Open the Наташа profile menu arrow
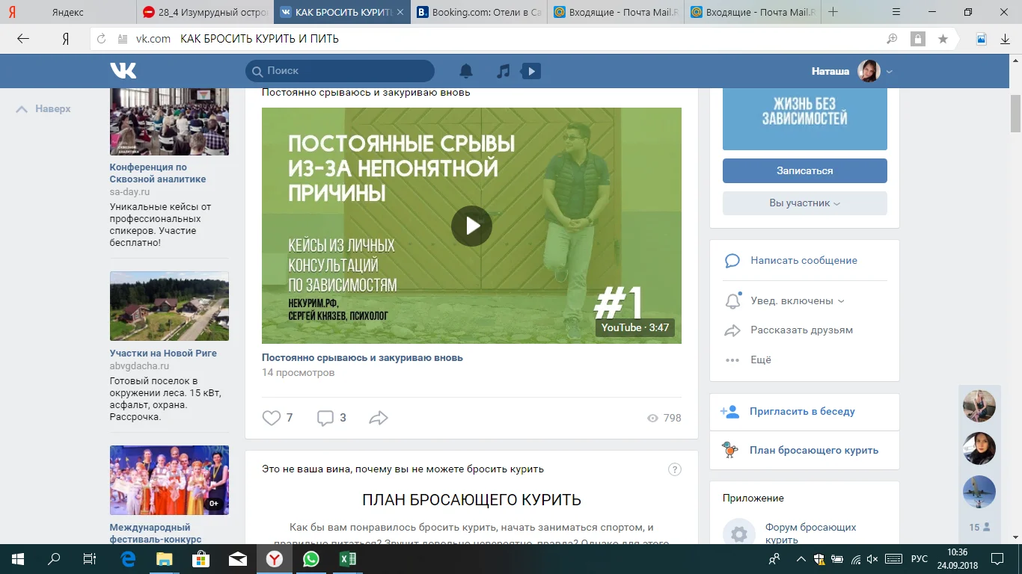Image resolution: width=1022 pixels, height=574 pixels. point(890,72)
